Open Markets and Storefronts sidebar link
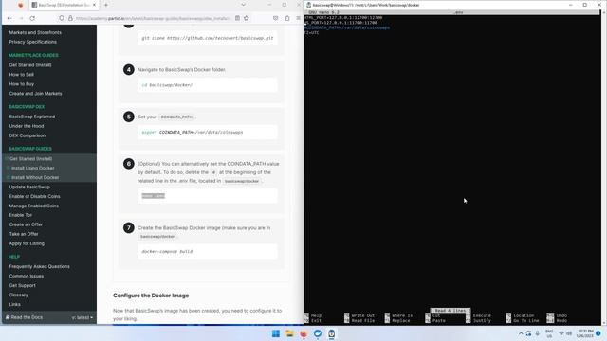 (35, 32)
